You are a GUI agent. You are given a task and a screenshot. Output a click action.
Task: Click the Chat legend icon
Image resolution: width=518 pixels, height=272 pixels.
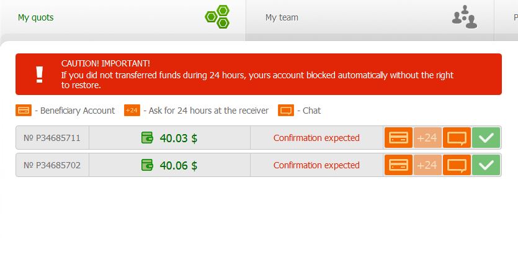[286, 111]
